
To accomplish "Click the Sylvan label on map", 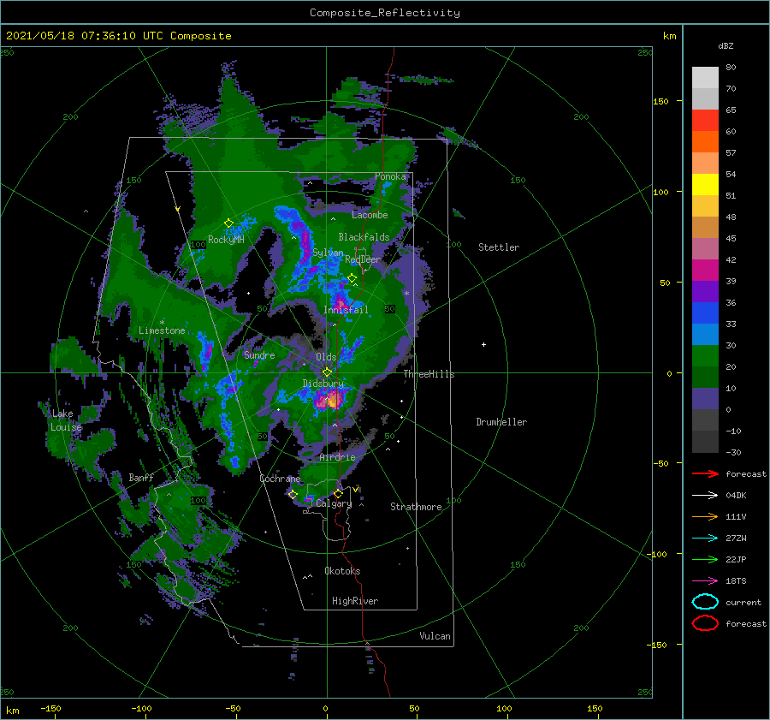I will tap(328, 253).
